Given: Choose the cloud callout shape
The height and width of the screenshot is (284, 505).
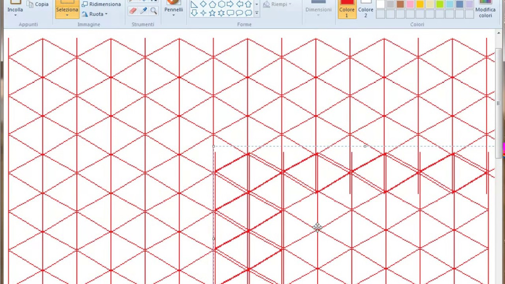Looking at the screenshot, I should [248, 13].
